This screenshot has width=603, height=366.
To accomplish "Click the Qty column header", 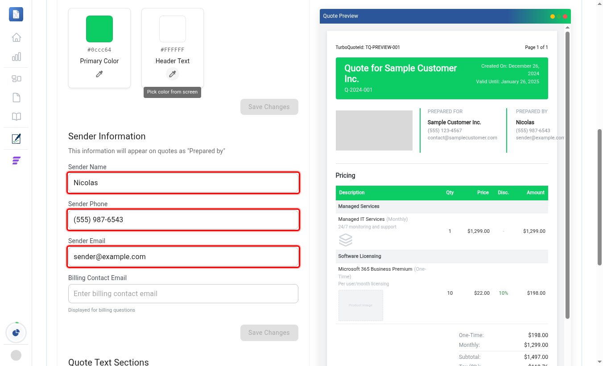I will [450, 193].
